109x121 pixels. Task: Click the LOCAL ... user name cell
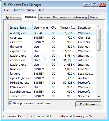click(40, 33)
